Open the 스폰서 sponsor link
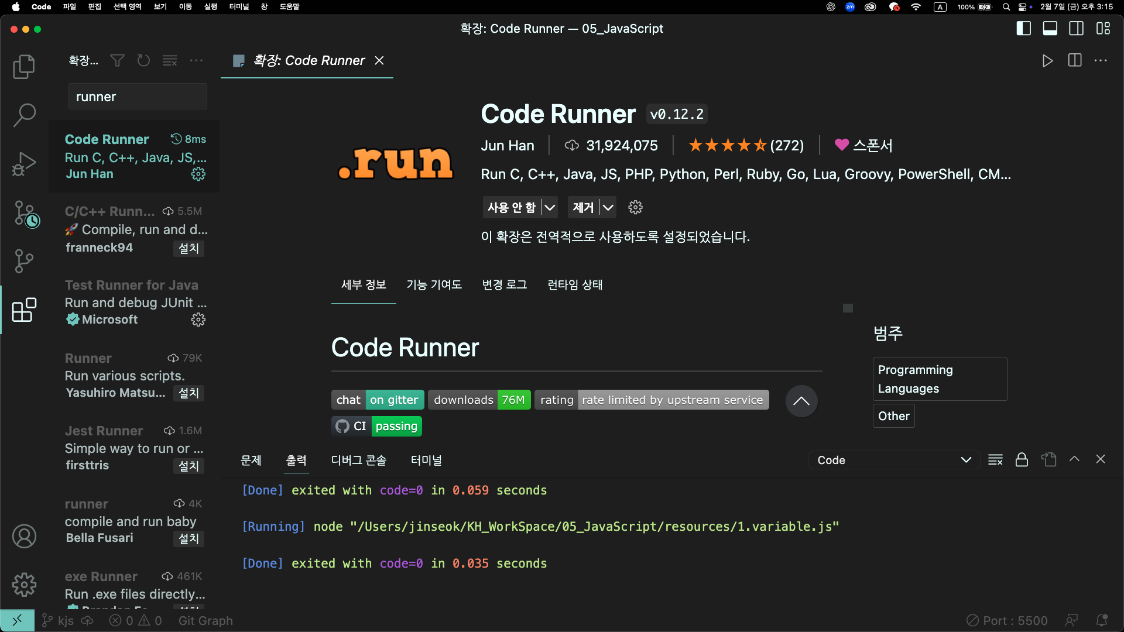 coord(863,145)
